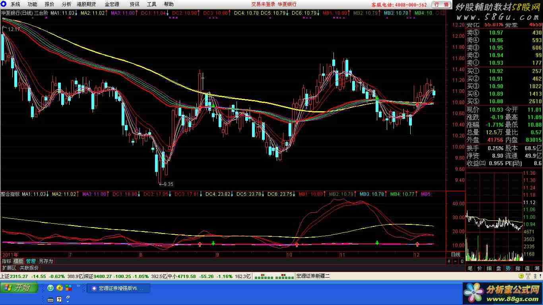Open the 金宏源 menu

(112, 4)
